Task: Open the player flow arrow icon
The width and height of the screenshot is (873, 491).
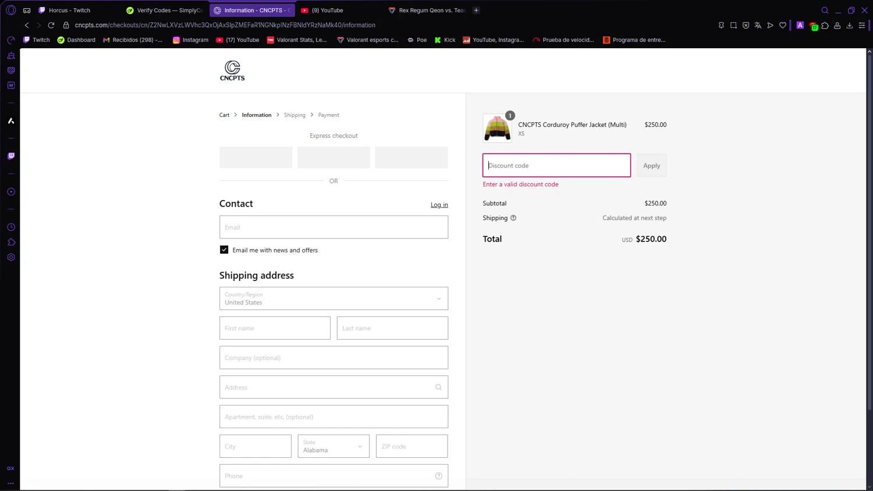Action: click(770, 25)
